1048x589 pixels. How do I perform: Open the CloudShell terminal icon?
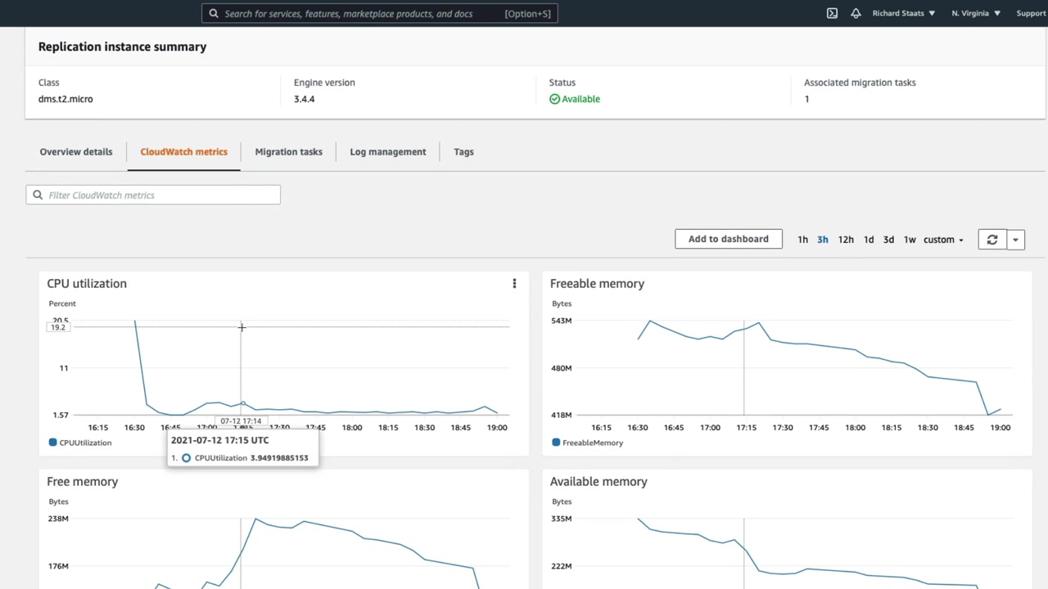click(x=832, y=13)
